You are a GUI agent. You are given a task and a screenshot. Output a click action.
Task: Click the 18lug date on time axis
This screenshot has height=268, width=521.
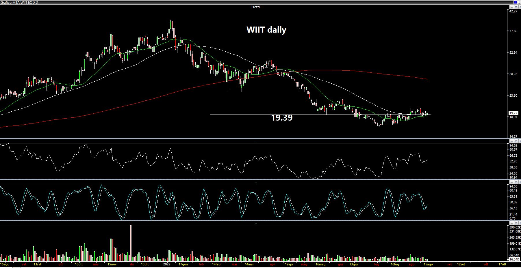tap(395, 264)
